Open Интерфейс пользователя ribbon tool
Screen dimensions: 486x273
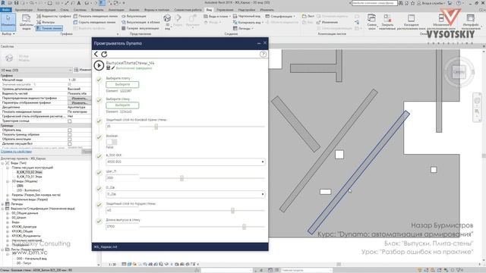click(471, 22)
